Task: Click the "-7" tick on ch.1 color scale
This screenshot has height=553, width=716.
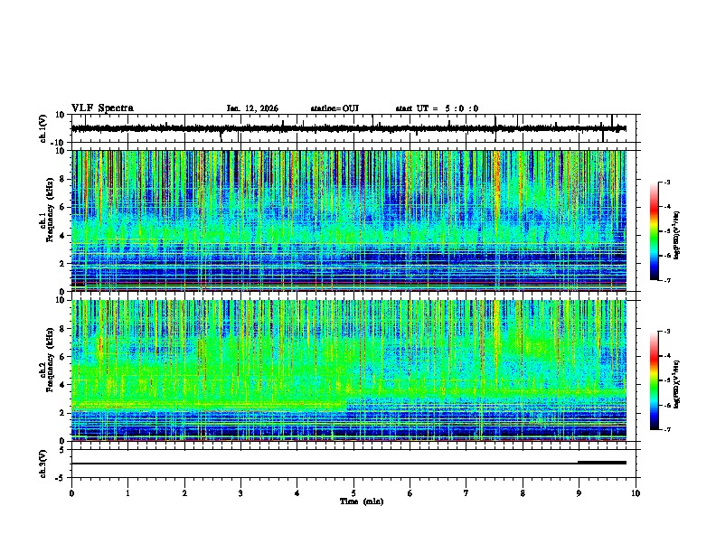Action: click(x=667, y=280)
